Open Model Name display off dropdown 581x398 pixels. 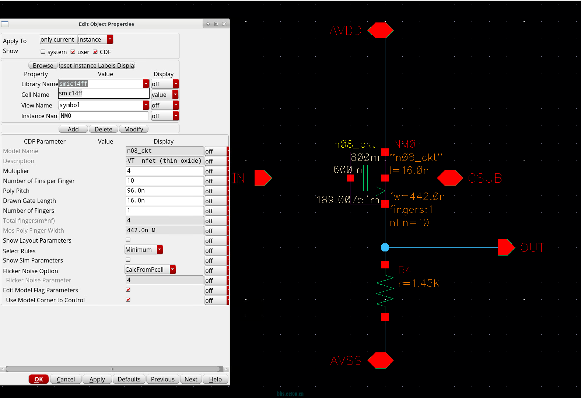[217, 151]
